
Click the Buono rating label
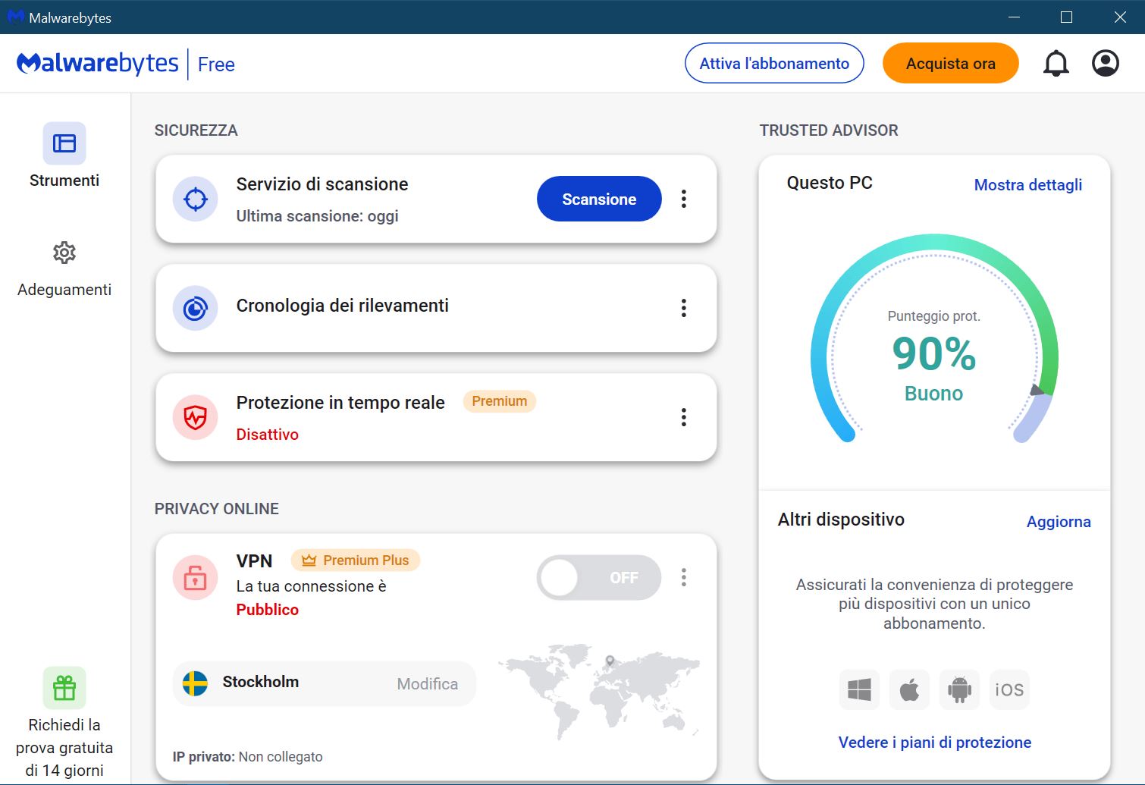point(934,394)
